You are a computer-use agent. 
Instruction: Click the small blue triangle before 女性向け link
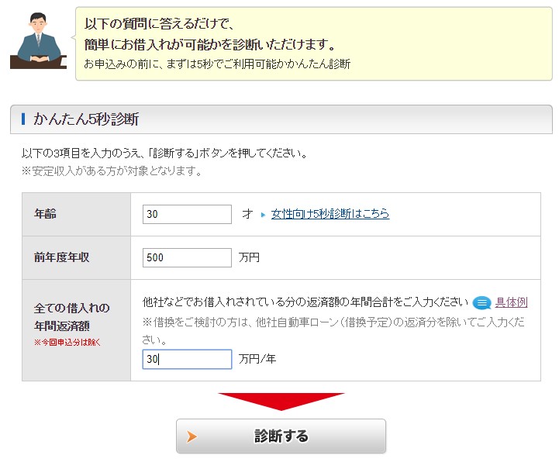[263, 215]
